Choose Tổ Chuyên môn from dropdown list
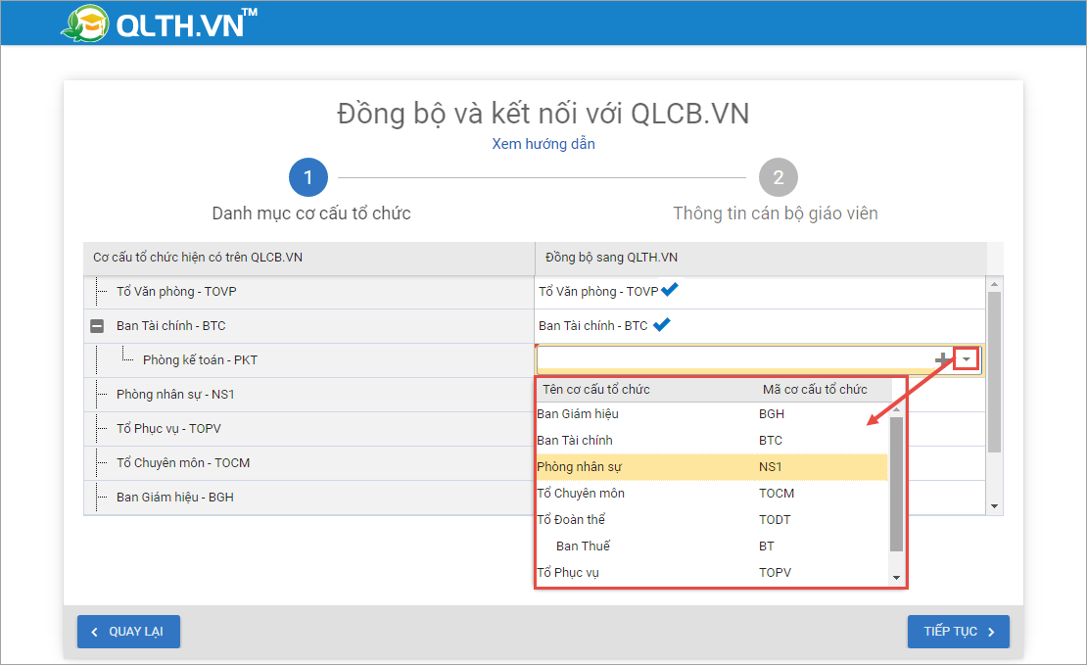The image size is (1087, 665). click(712, 493)
